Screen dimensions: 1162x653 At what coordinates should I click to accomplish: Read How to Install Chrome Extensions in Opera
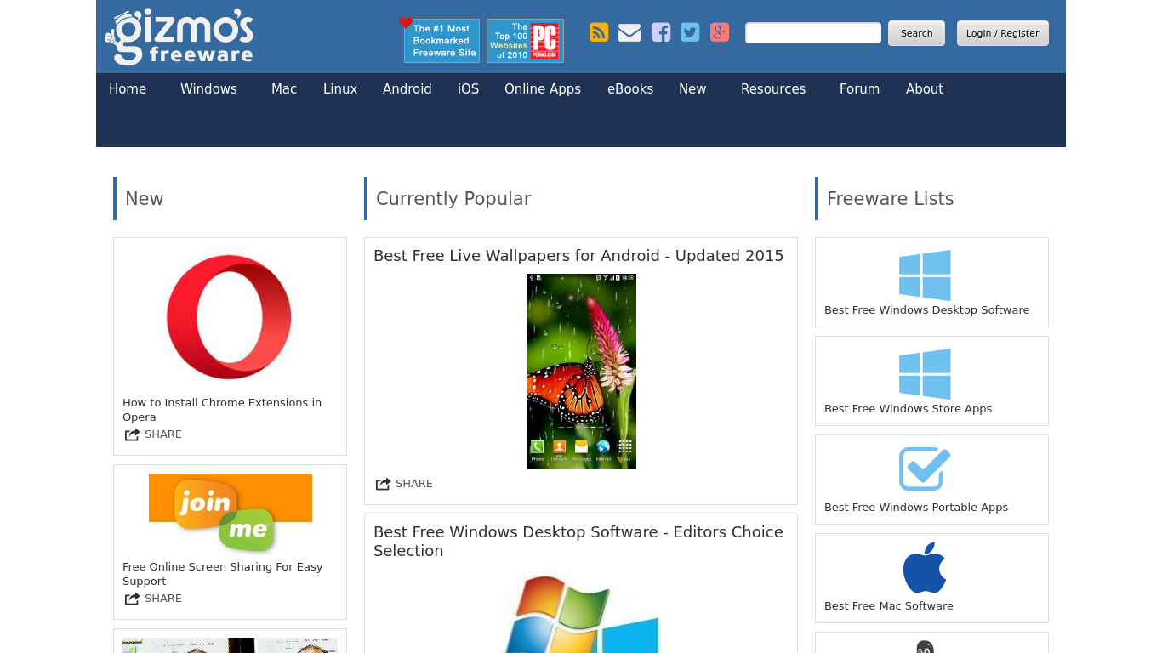point(222,410)
